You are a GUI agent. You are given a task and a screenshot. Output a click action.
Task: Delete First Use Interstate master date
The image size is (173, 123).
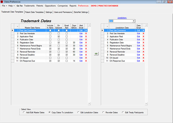(86, 34)
